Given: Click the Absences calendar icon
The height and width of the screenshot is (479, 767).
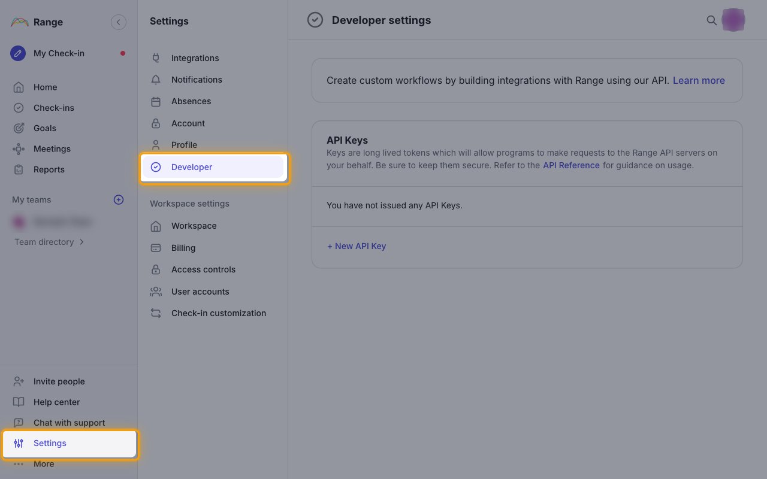Looking at the screenshot, I should click(x=156, y=101).
